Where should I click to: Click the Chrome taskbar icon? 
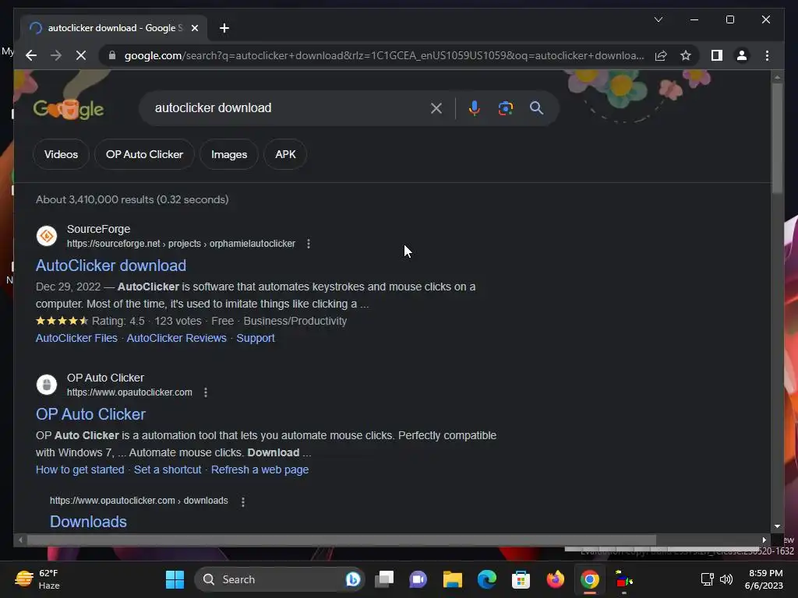[x=590, y=579]
